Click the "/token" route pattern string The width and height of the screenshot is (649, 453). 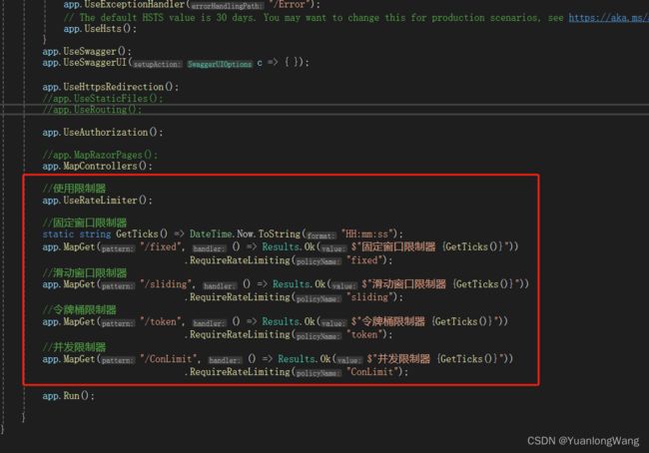point(161,321)
